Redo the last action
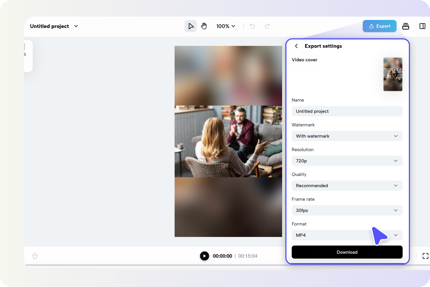The image size is (430, 287). point(267,26)
